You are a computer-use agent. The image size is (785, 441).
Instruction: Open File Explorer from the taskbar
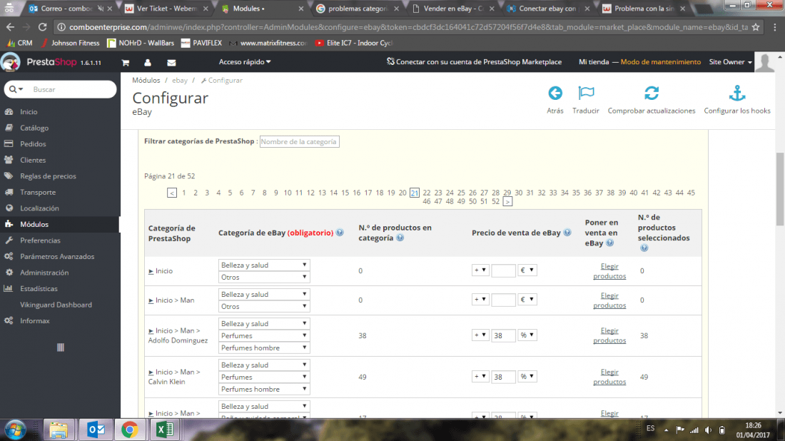click(x=59, y=430)
